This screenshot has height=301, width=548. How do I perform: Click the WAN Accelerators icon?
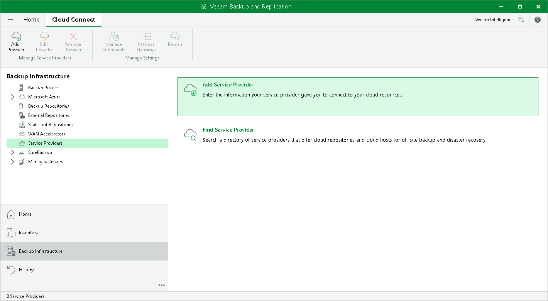click(22, 134)
